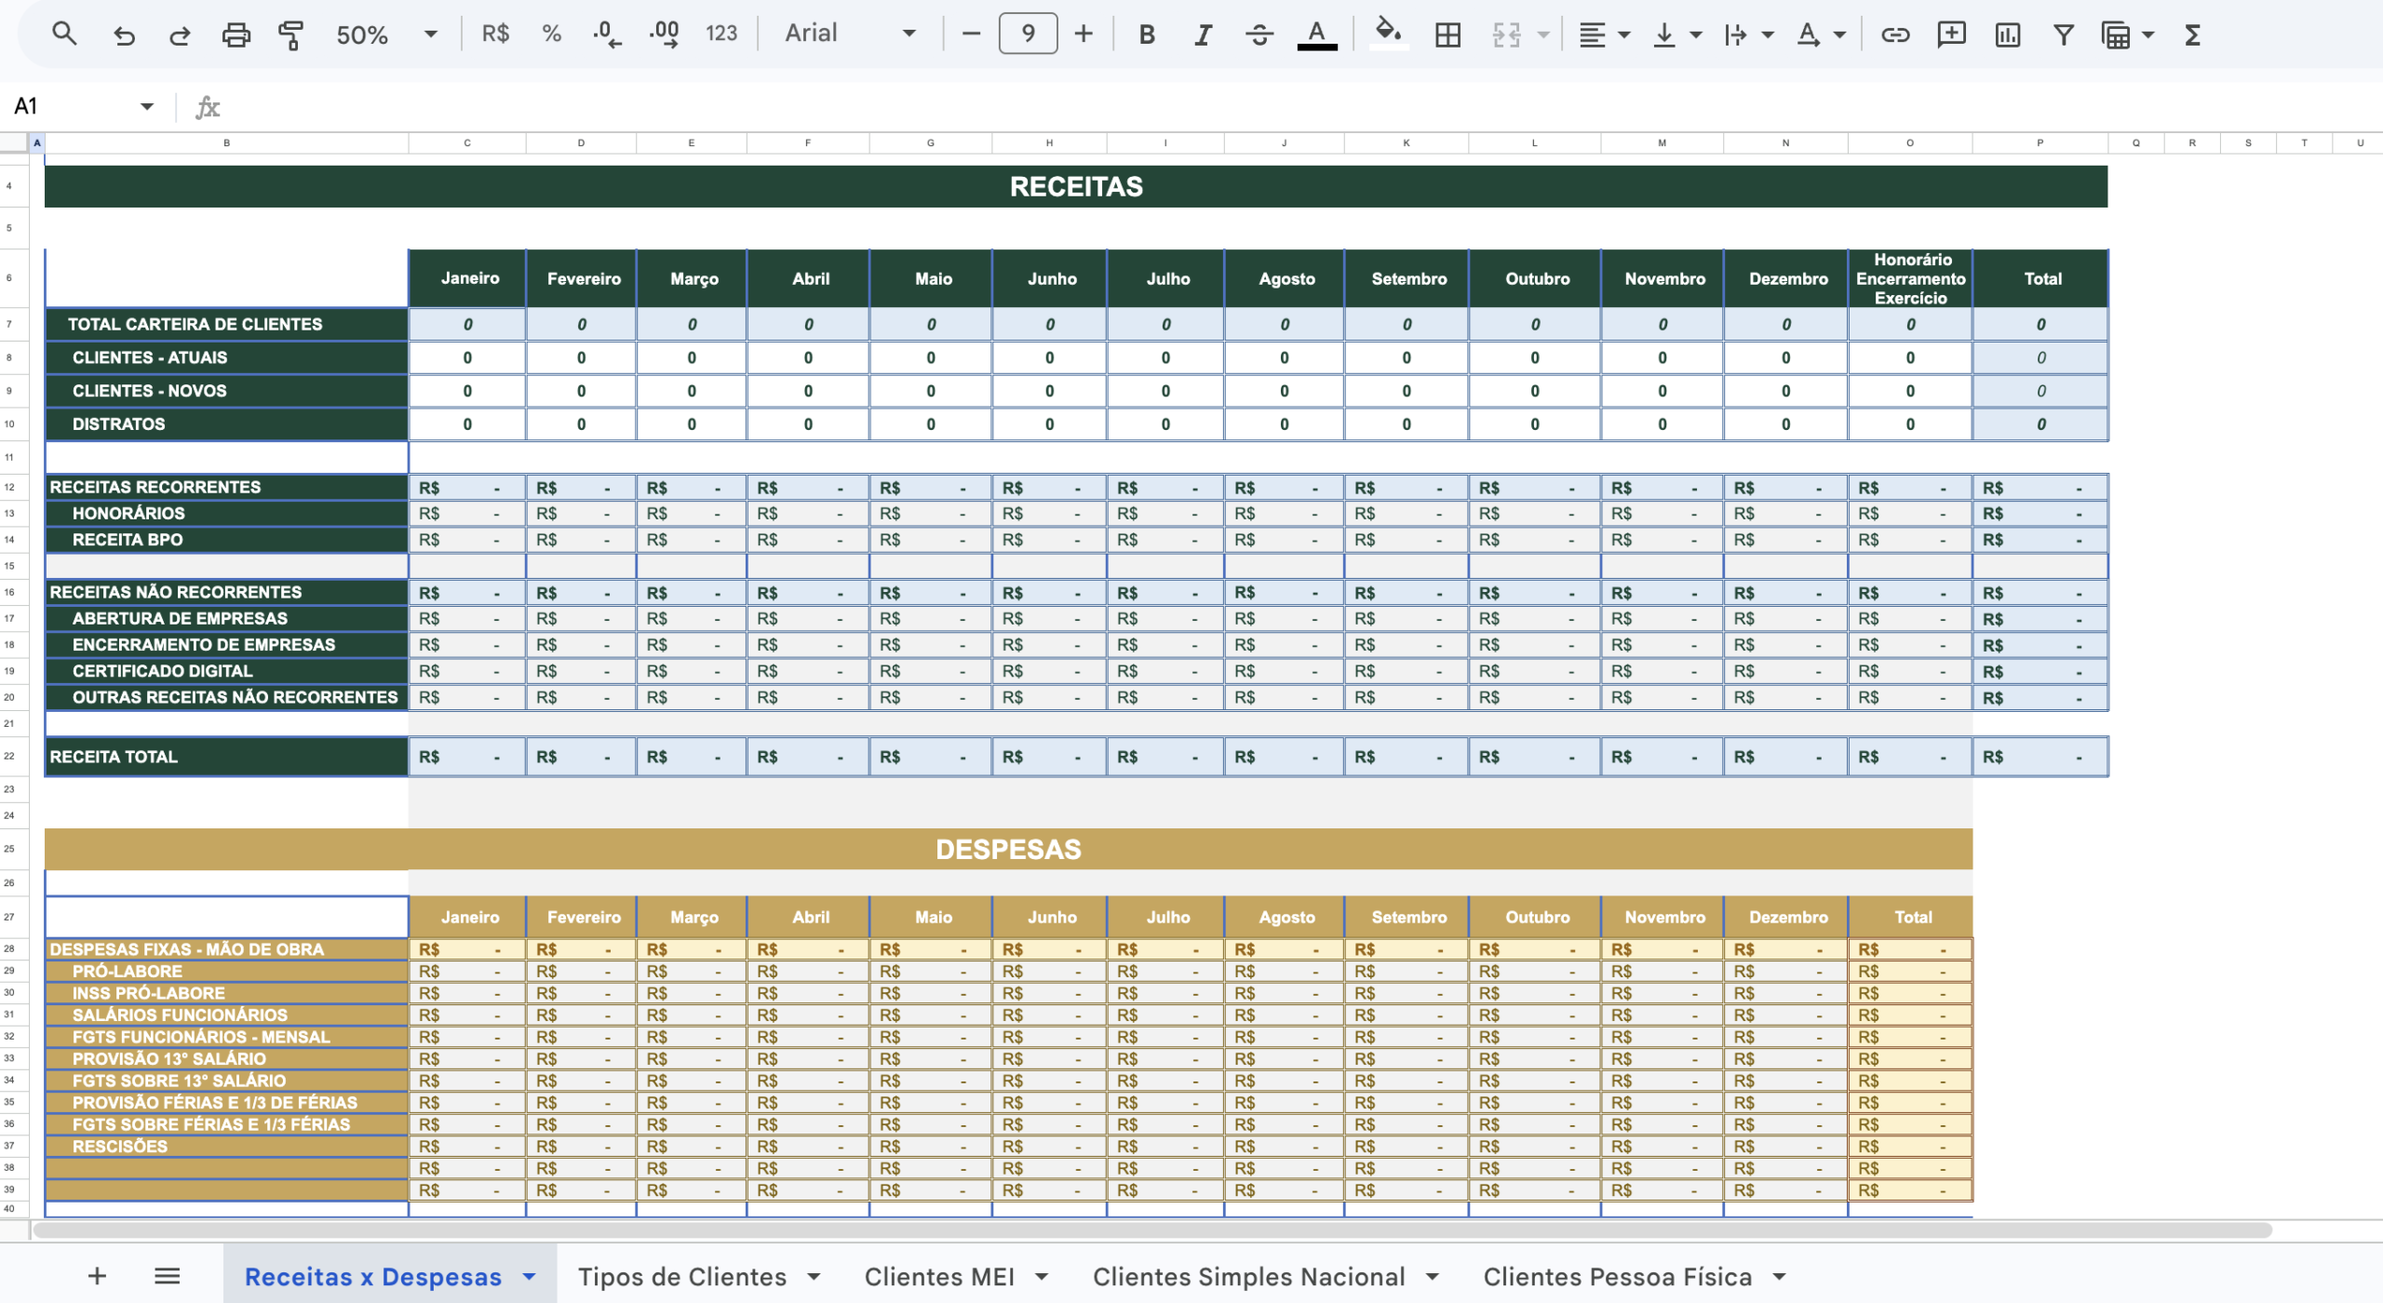Click the font size field

pos(1028,34)
